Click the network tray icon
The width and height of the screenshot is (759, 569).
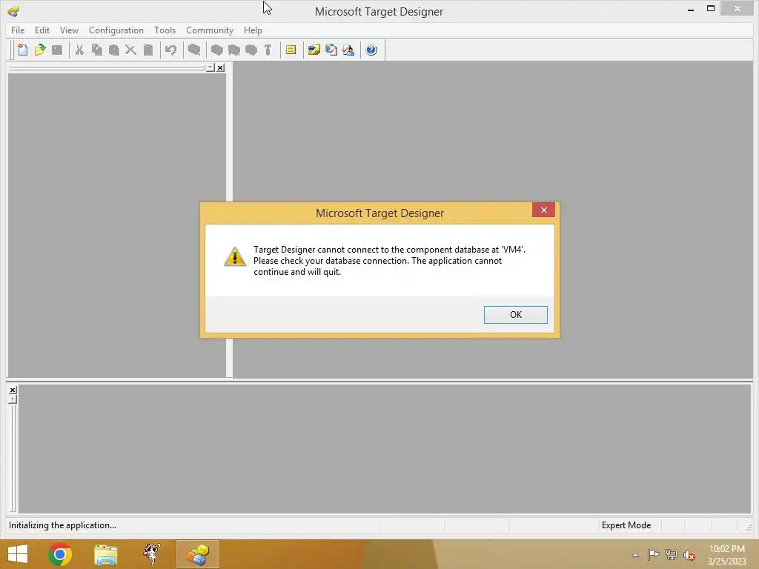(x=672, y=555)
